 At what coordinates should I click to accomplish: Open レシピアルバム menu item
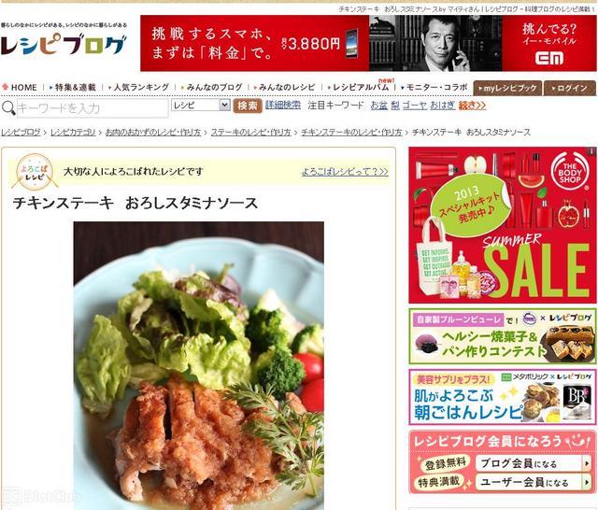361,87
